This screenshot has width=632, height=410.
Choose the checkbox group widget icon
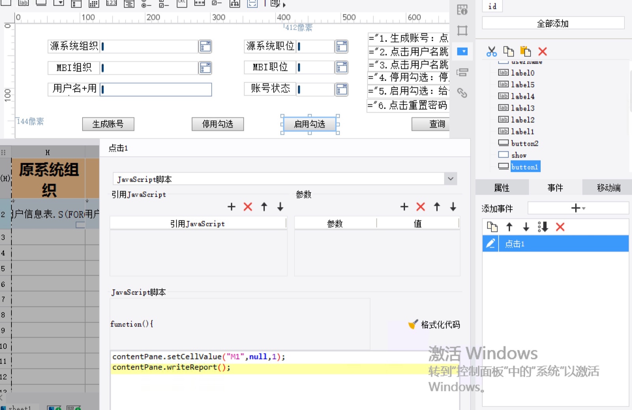click(164, 4)
